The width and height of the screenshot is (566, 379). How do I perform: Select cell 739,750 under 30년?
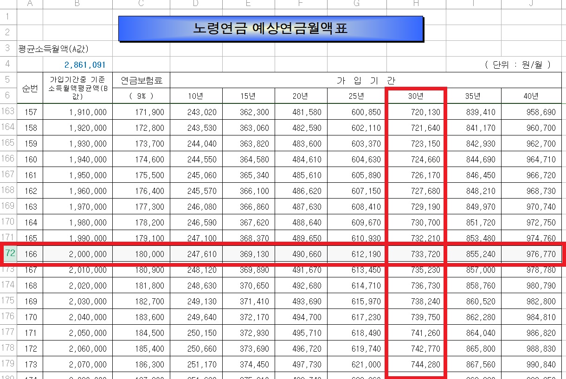click(x=416, y=317)
